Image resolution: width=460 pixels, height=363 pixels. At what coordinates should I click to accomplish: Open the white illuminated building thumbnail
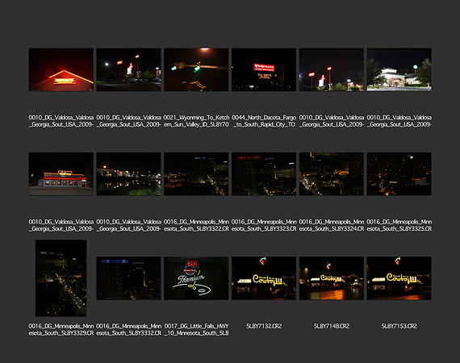399,69
